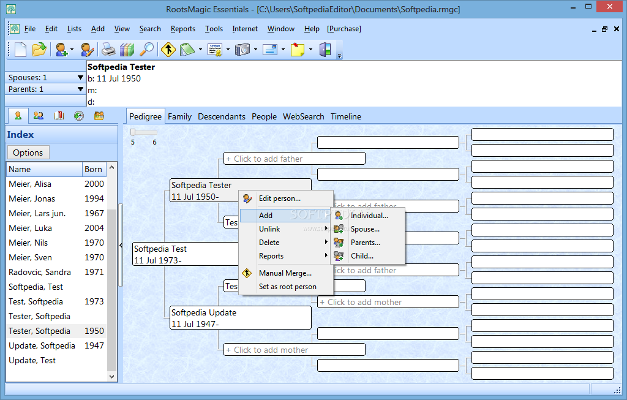Choose Edit person... in the context menu
This screenshot has width=627, height=400.
tap(287, 198)
